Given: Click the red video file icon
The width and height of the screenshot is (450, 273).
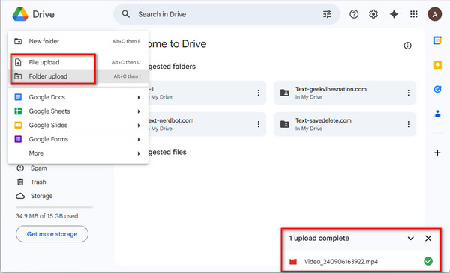Looking at the screenshot, I should coord(293,261).
